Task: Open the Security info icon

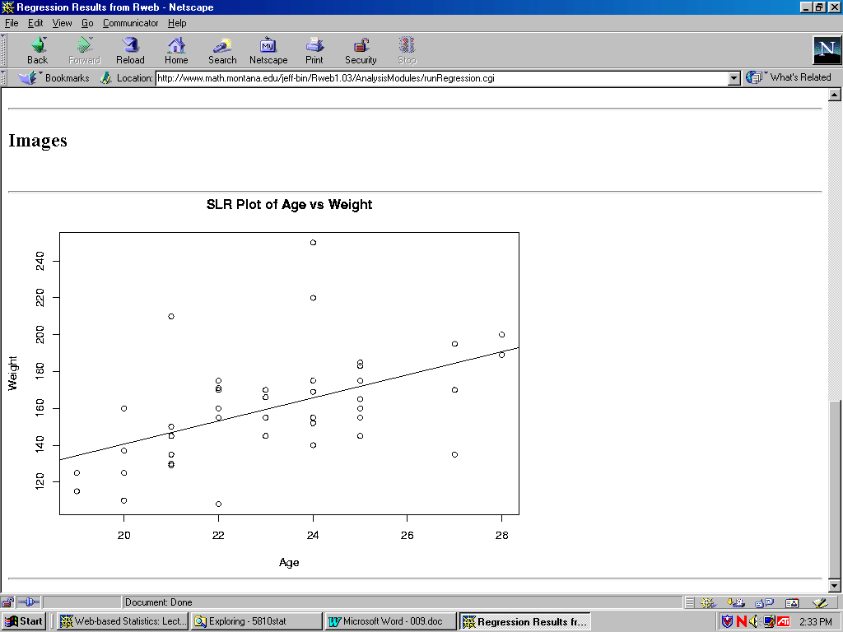Action: pyautogui.click(x=361, y=50)
